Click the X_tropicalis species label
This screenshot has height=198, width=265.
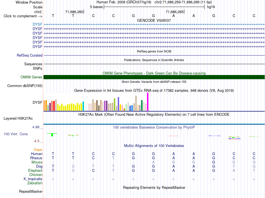(x=33, y=179)
